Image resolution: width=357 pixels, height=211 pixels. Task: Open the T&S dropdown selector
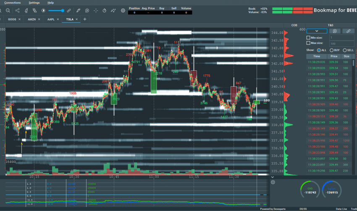(x=317, y=31)
